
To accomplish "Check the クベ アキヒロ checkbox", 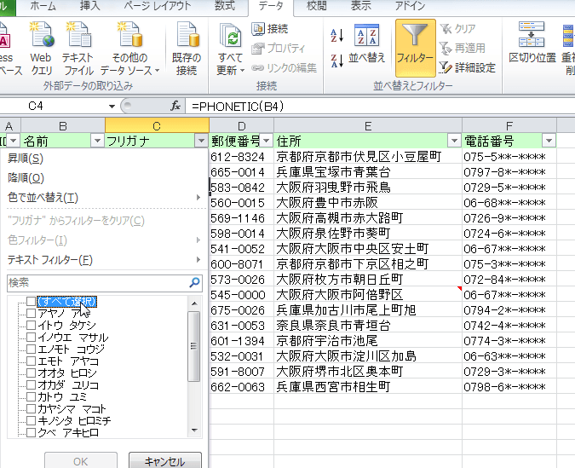I will tap(31, 432).
